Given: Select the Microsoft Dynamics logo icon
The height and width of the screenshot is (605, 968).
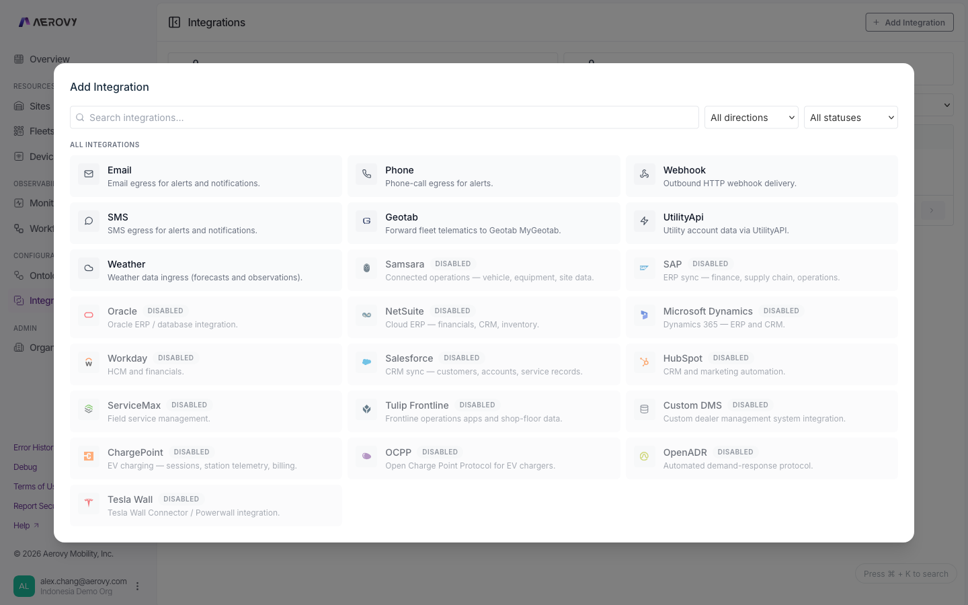Looking at the screenshot, I should point(644,315).
